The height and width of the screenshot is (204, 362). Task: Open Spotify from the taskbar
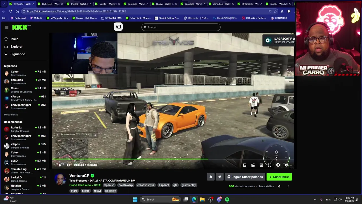coord(227,199)
